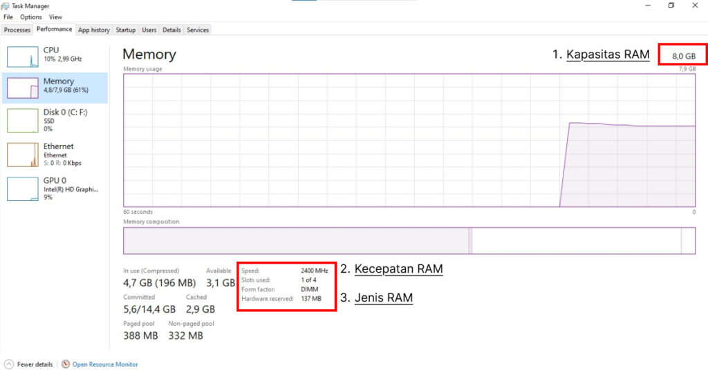Click the 4,8/7,9 GB (61%) memory usage text

pos(66,90)
